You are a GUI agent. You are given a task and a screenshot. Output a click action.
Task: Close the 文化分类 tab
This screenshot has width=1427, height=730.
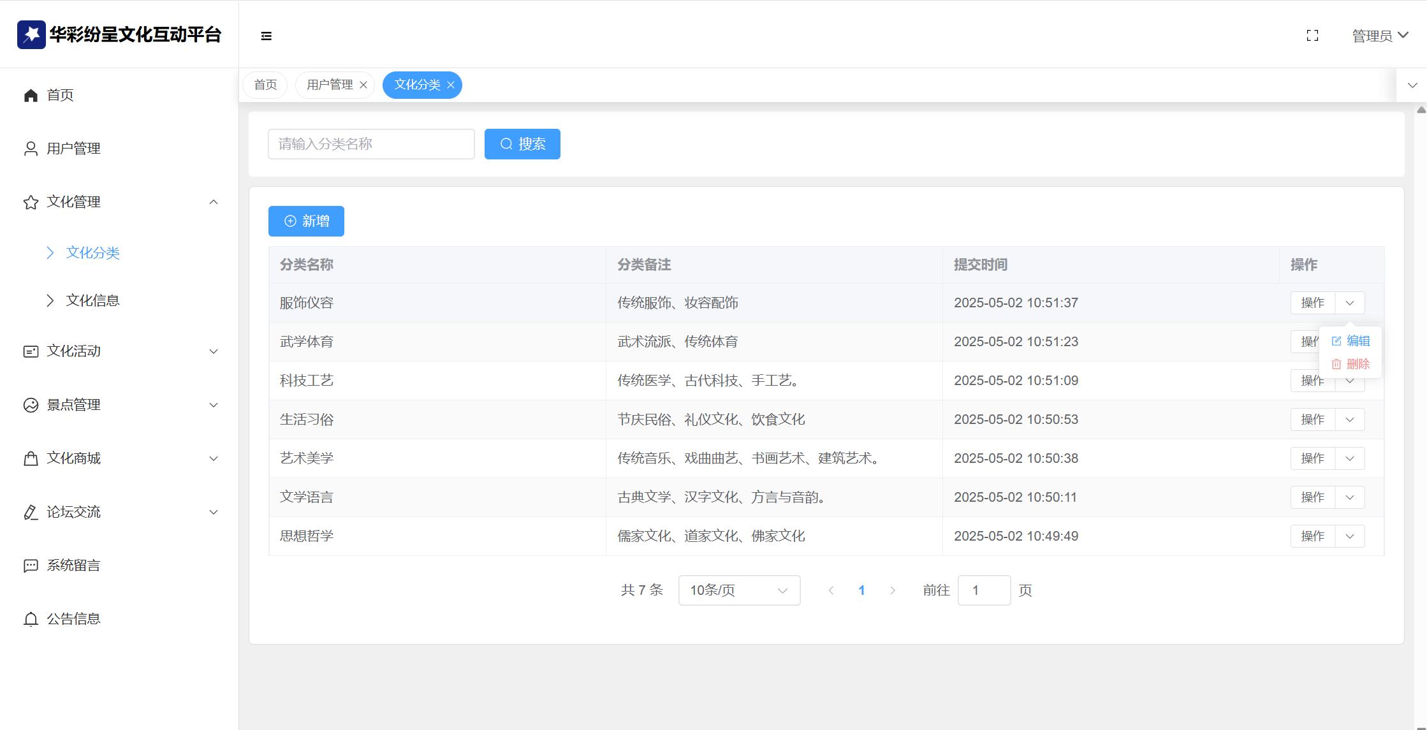pyautogui.click(x=451, y=85)
